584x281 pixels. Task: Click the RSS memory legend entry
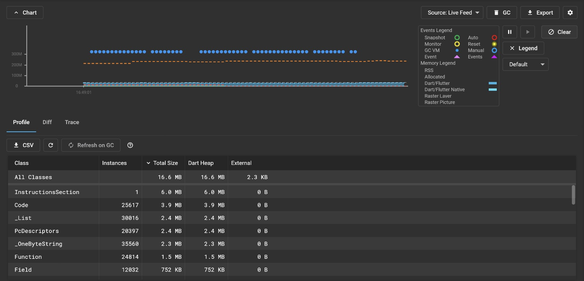click(x=429, y=70)
